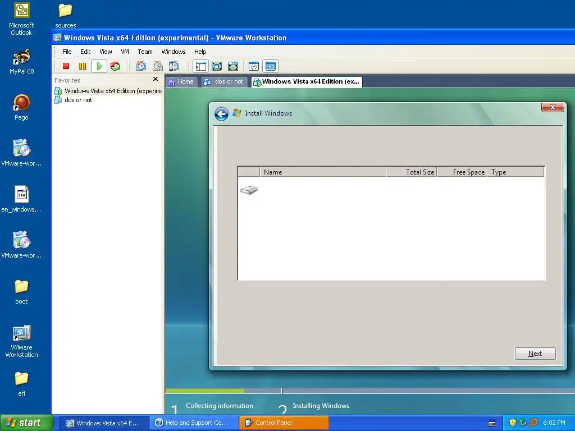Select the en_windows file on desktop
The image size is (575, 431).
click(21, 199)
